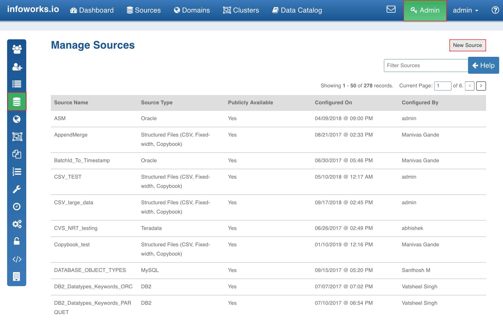Open the DB2_Datatypes_Keywords_ORC source
Image resolution: width=503 pixels, height=320 pixels.
[x=93, y=287]
